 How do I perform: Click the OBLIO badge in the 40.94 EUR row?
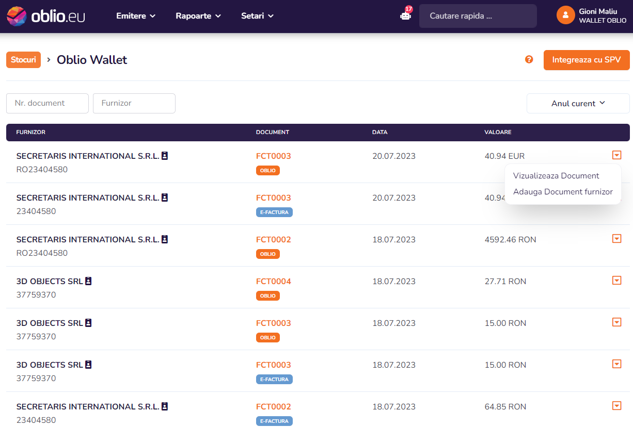tap(268, 171)
